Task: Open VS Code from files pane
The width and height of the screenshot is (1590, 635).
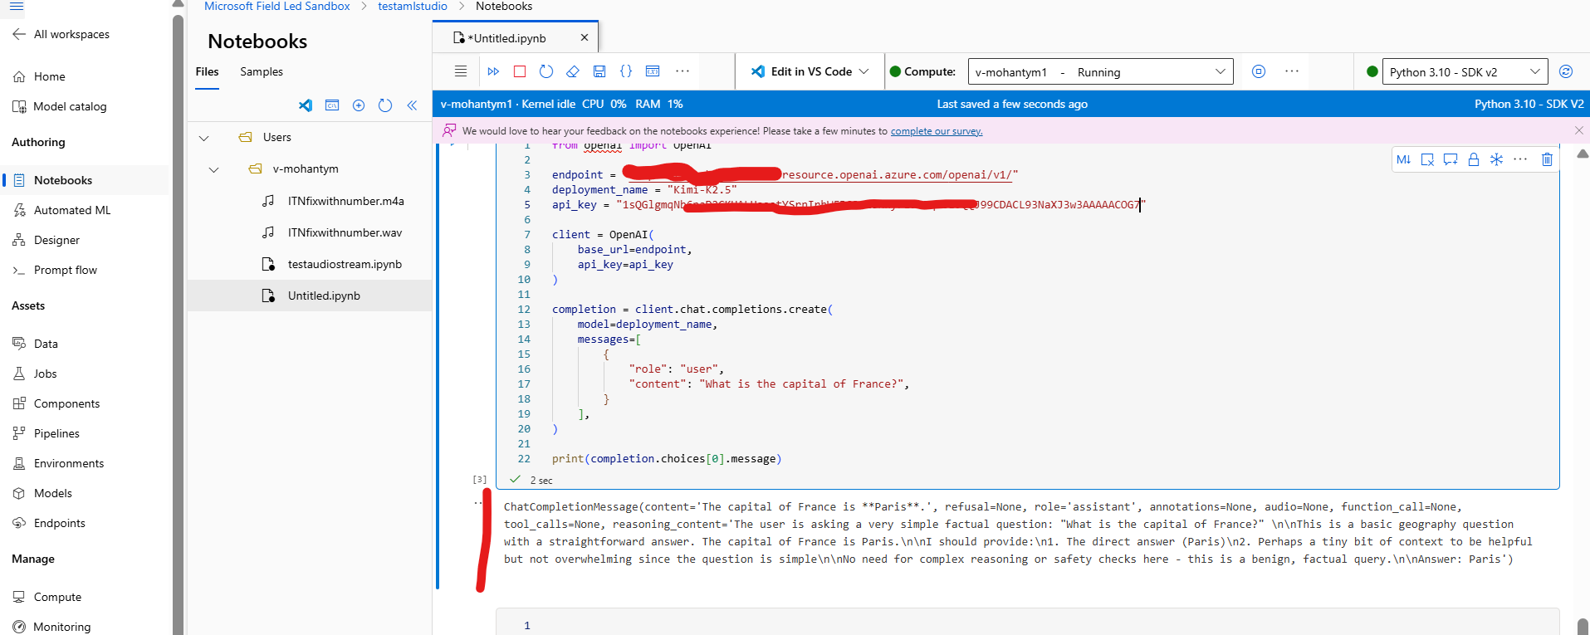Action: [x=306, y=105]
